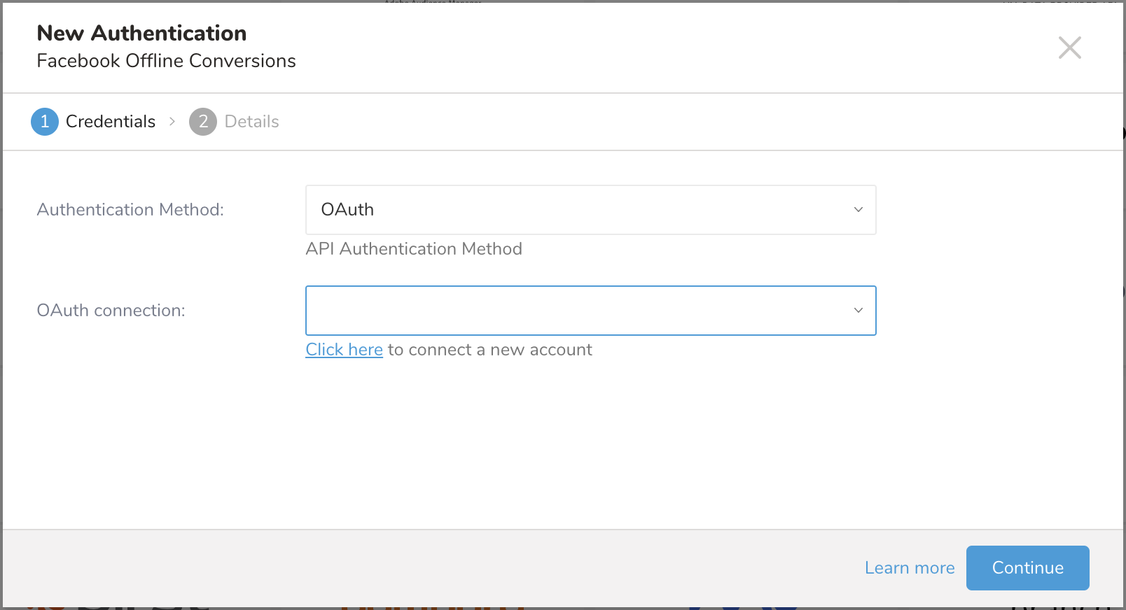Click the step 1 circle icon
The height and width of the screenshot is (610, 1126).
click(45, 122)
